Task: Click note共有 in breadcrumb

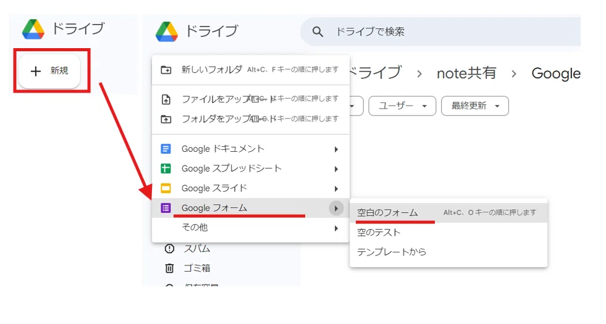Action: click(466, 73)
